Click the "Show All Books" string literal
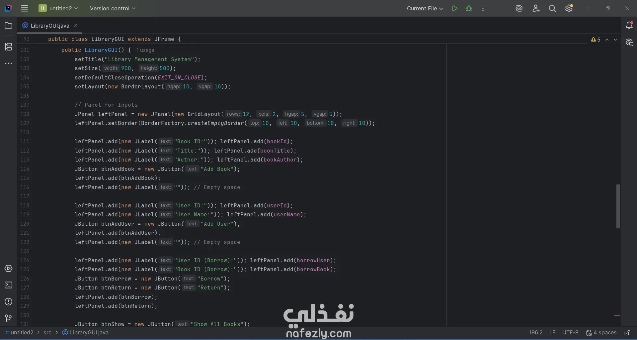 (x=217, y=324)
